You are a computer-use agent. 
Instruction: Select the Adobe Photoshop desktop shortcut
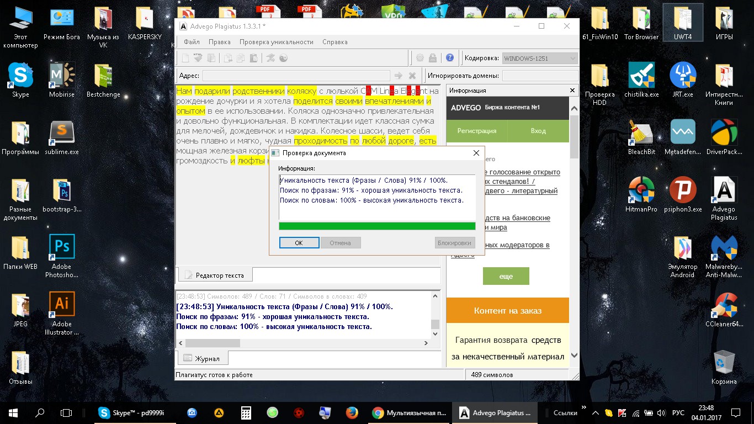(62, 256)
